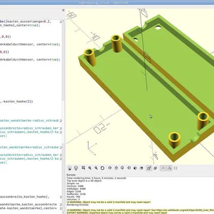This screenshot has height=214, width=214.
Task: Switch to the Bottom view icon
Action: point(123,168)
